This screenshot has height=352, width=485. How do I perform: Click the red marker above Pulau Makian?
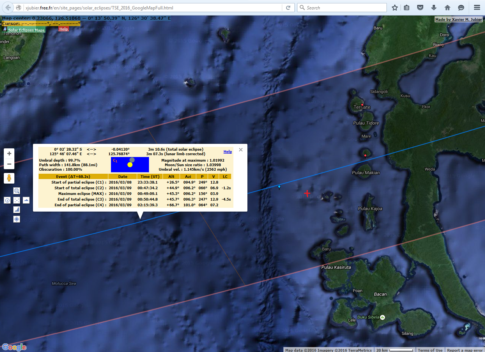(x=365, y=156)
